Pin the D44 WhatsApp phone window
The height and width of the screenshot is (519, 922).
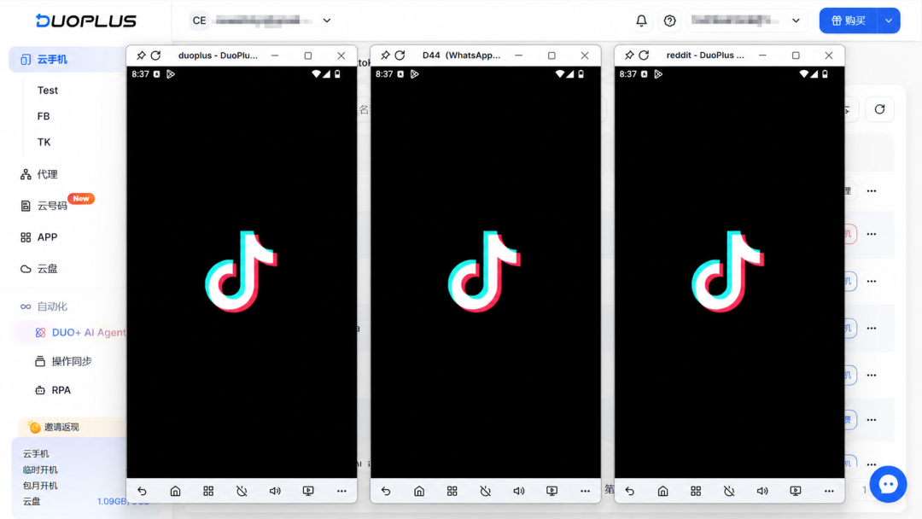[385, 55]
